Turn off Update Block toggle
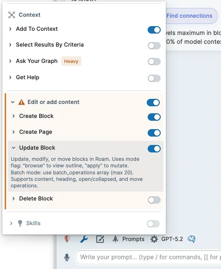 click(x=154, y=149)
